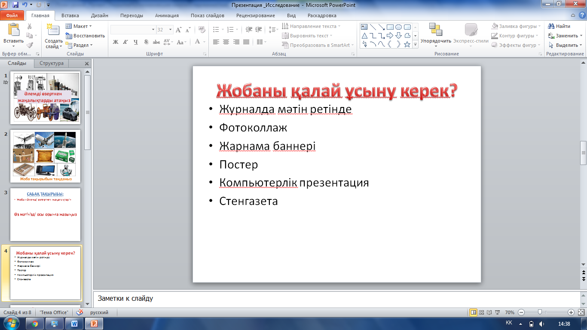Switch to the Показ слайдов tab
Viewport: 587px width, 330px height.
208,15
